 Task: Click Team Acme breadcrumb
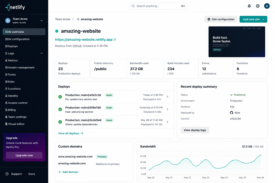(x=63, y=19)
